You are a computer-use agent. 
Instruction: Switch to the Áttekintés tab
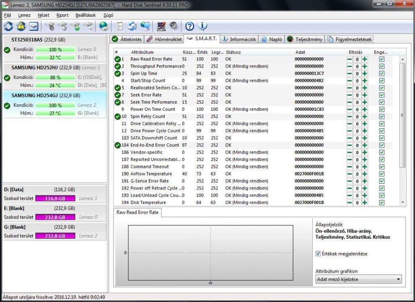(127, 39)
